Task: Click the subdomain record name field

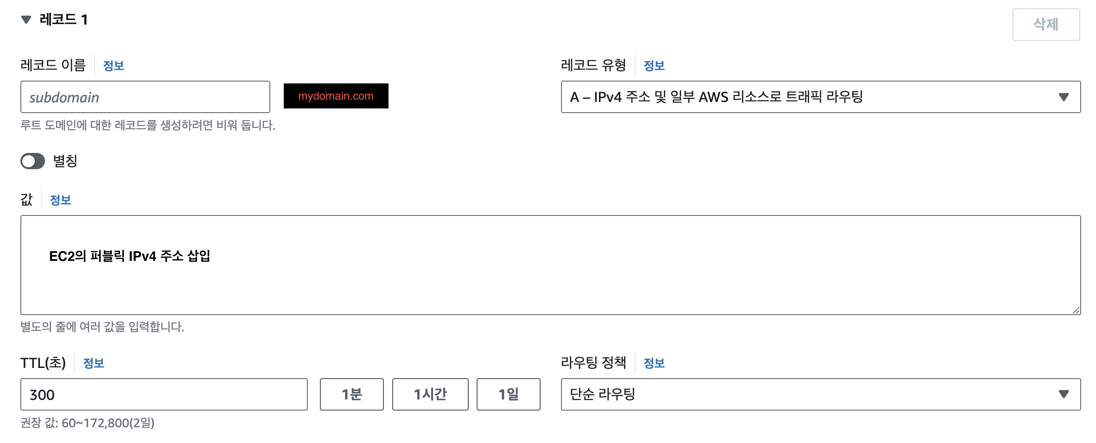Action: [145, 97]
